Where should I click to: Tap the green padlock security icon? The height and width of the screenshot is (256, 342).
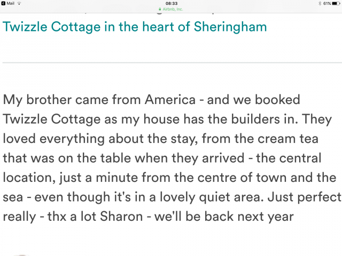click(159, 9)
